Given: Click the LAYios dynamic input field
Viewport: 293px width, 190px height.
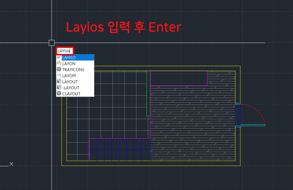Looking at the screenshot, I should coord(65,51).
